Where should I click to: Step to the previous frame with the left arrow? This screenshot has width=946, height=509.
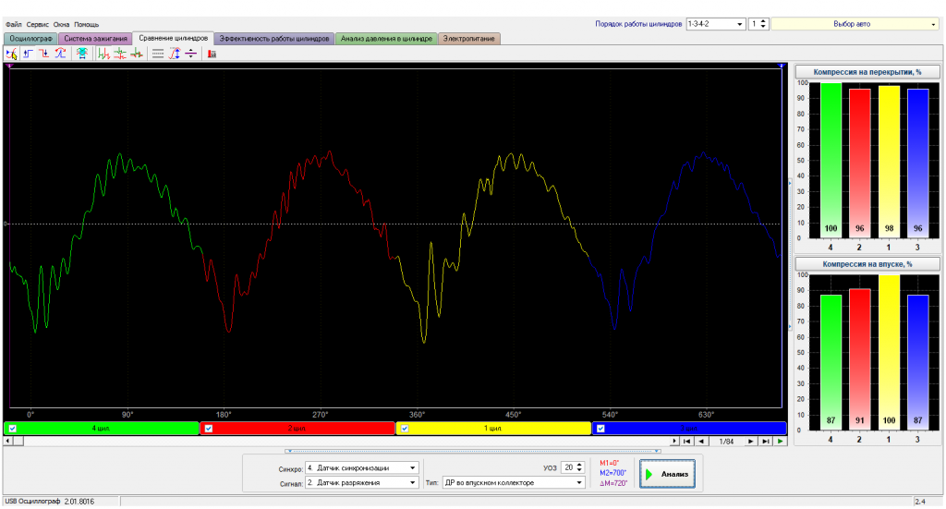point(701,442)
